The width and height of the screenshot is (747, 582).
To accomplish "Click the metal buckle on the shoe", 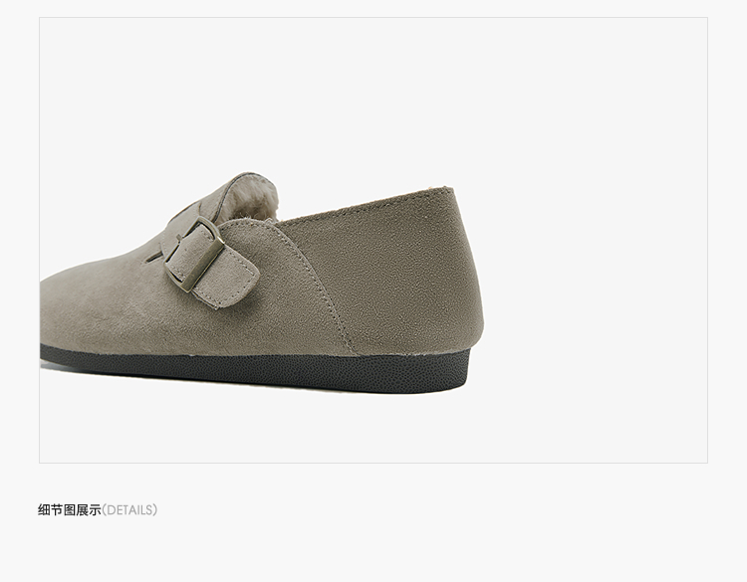I will (x=196, y=255).
